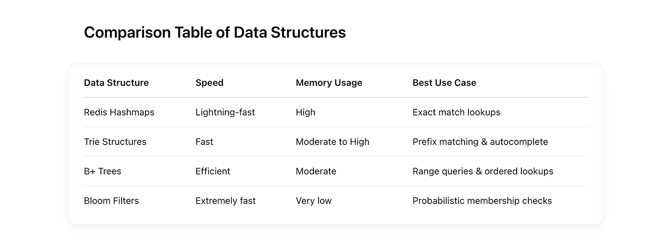Click the 'Bloom Filters' cell
657x251 pixels.
tap(111, 201)
